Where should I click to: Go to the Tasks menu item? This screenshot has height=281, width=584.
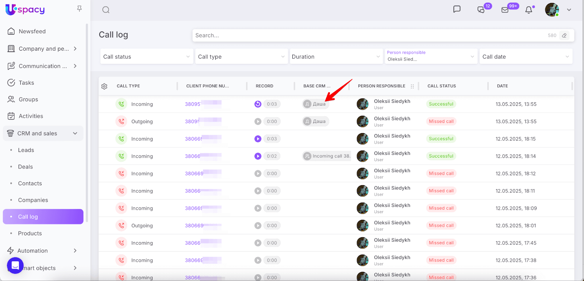click(x=26, y=83)
